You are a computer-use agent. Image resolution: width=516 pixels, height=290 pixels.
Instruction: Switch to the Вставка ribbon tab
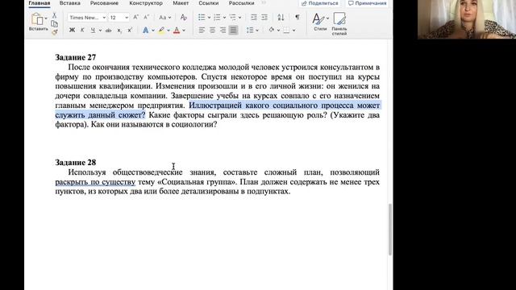(70, 3)
